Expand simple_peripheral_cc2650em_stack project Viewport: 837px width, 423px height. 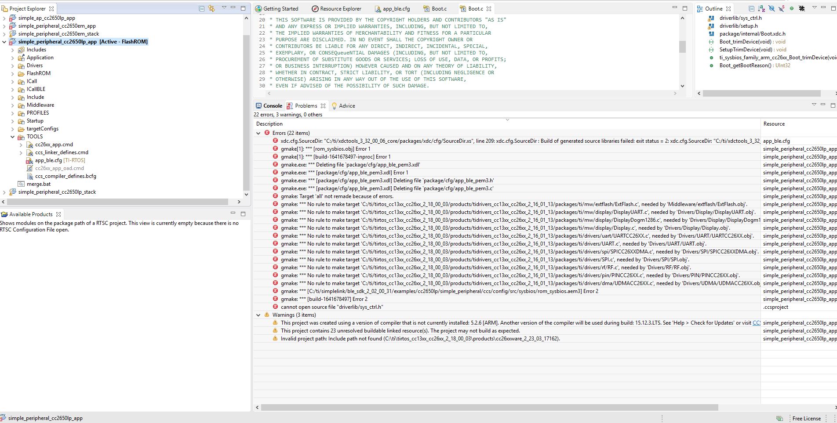tap(4, 34)
